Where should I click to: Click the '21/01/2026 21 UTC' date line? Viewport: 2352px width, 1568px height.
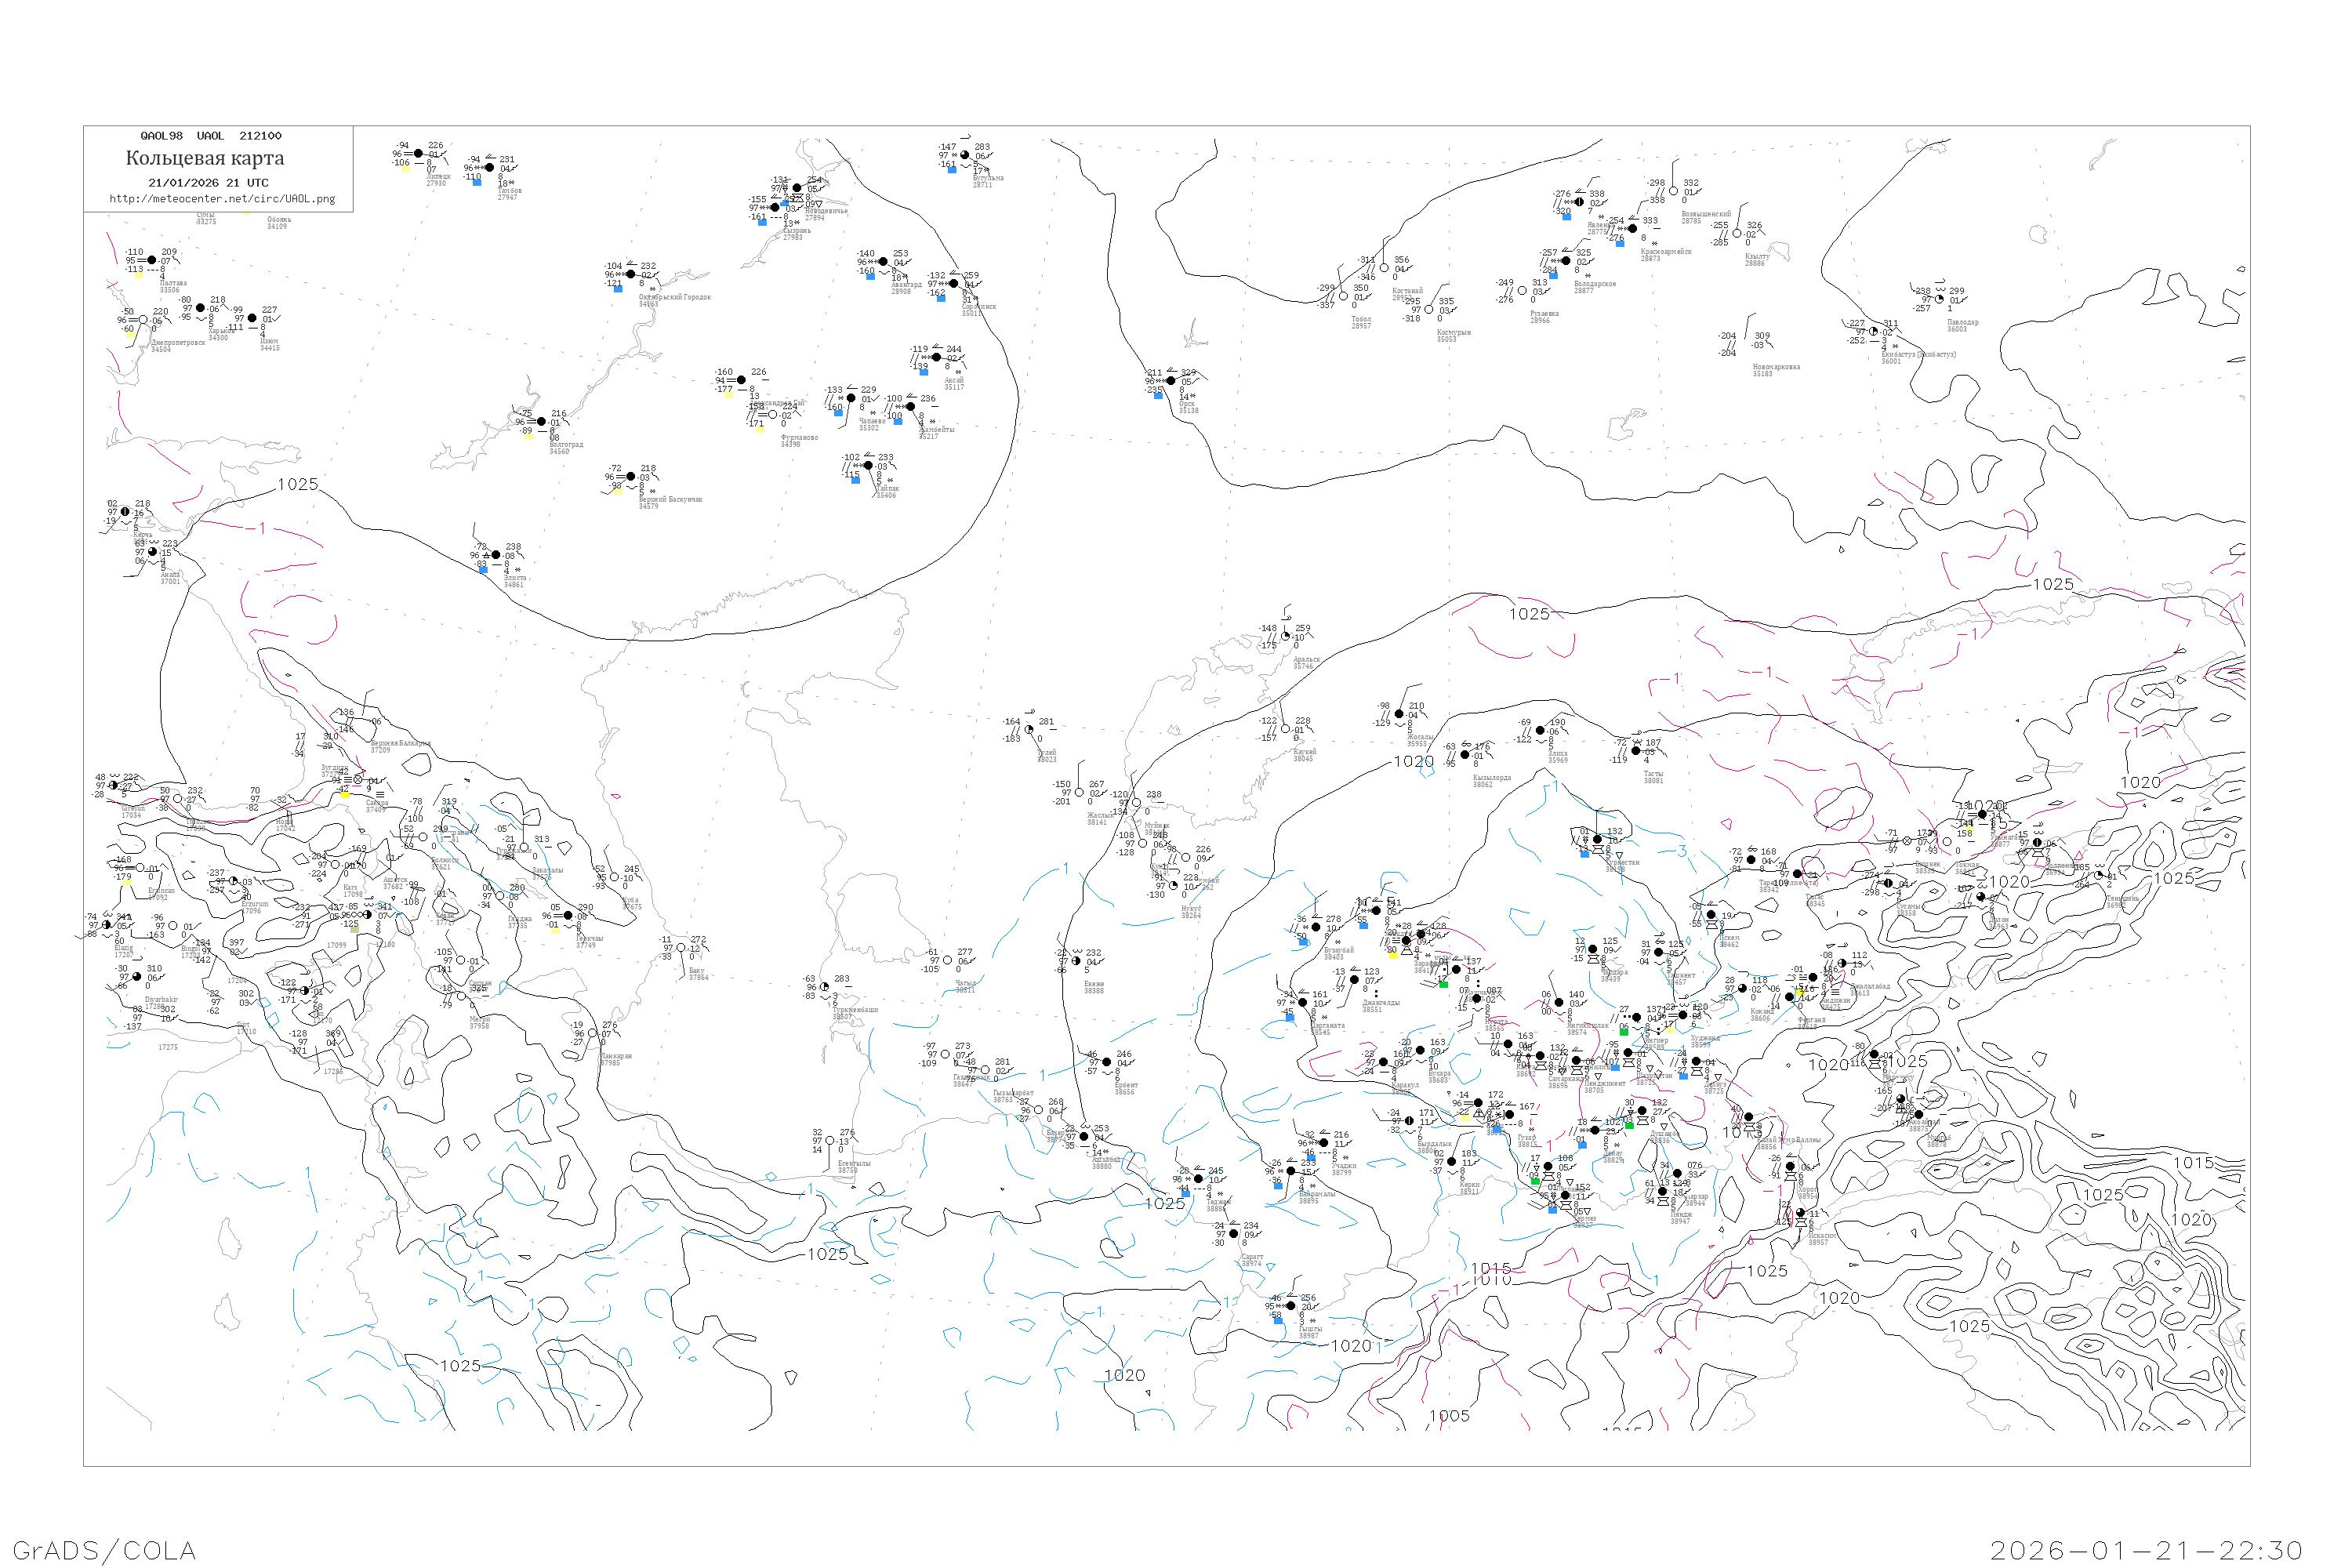click(x=208, y=183)
